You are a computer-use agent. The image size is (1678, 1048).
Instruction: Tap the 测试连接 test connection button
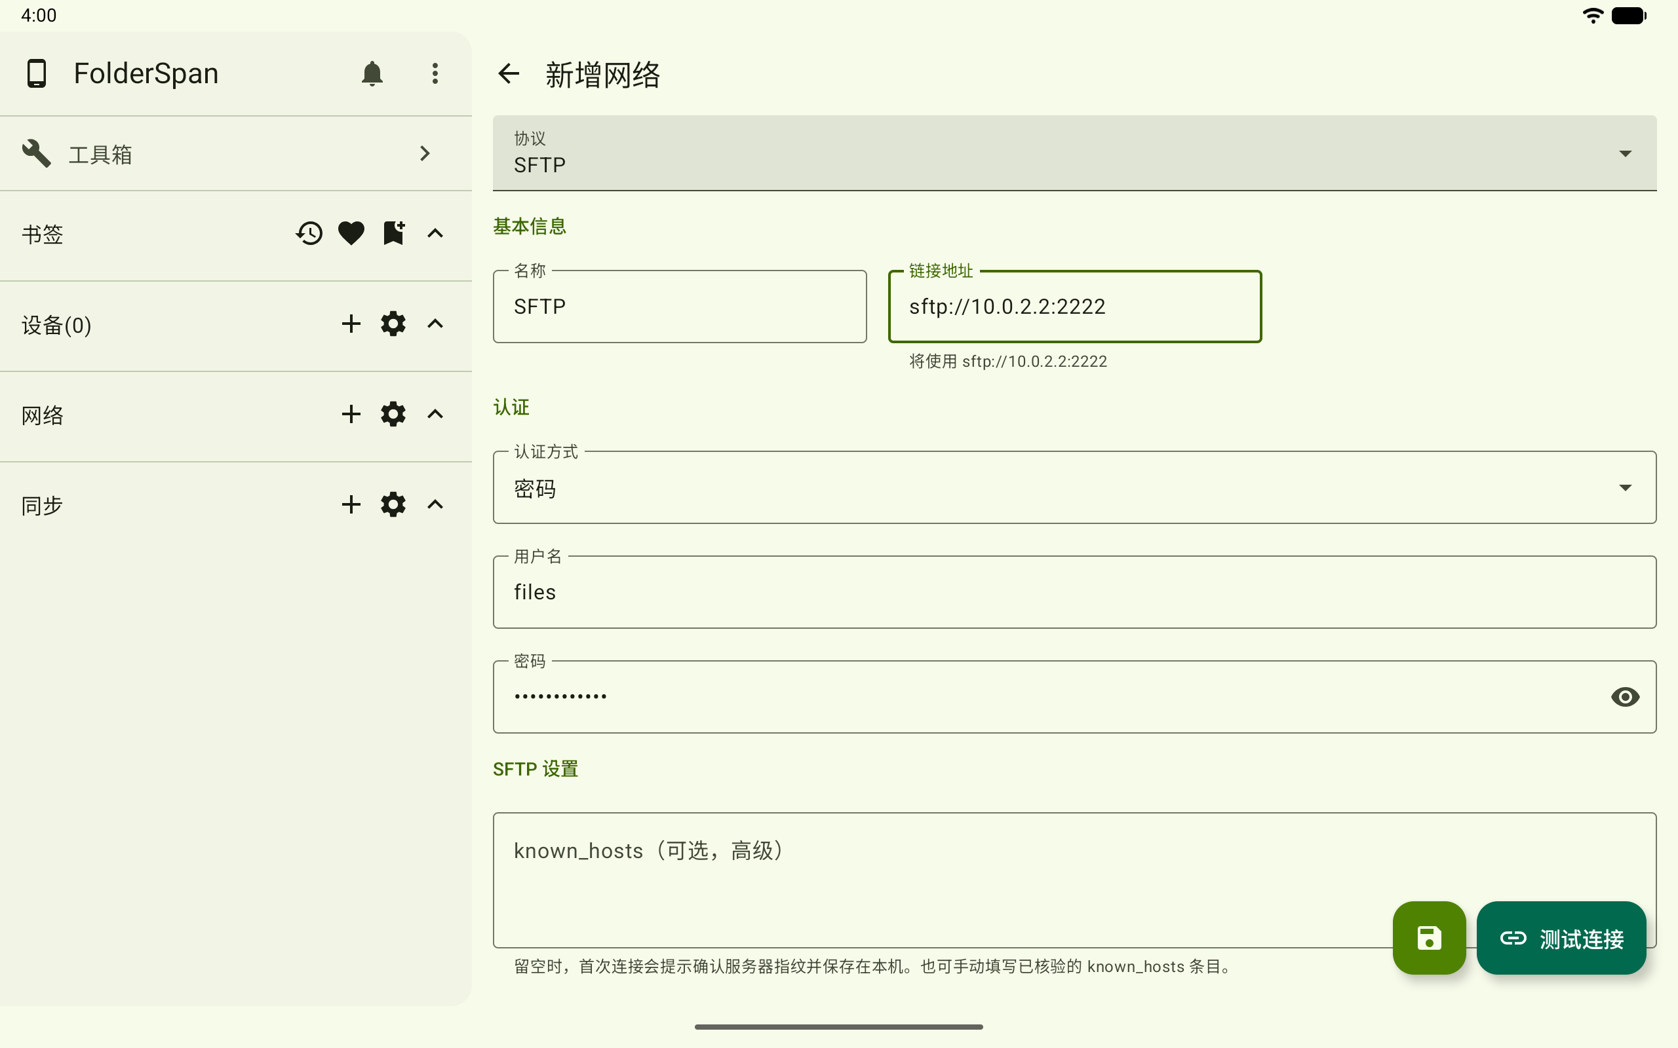pyautogui.click(x=1561, y=938)
